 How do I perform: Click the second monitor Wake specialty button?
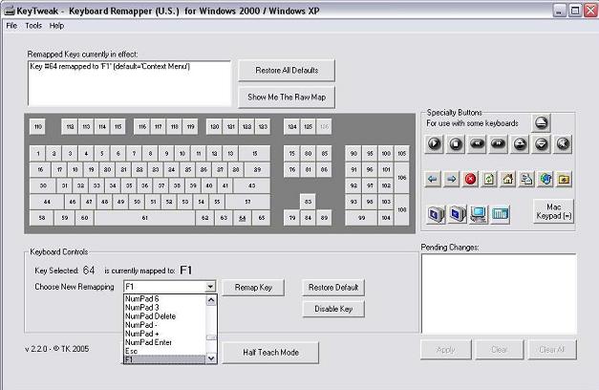[x=457, y=214]
